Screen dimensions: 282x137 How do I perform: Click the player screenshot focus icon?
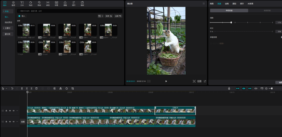coord(194,81)
